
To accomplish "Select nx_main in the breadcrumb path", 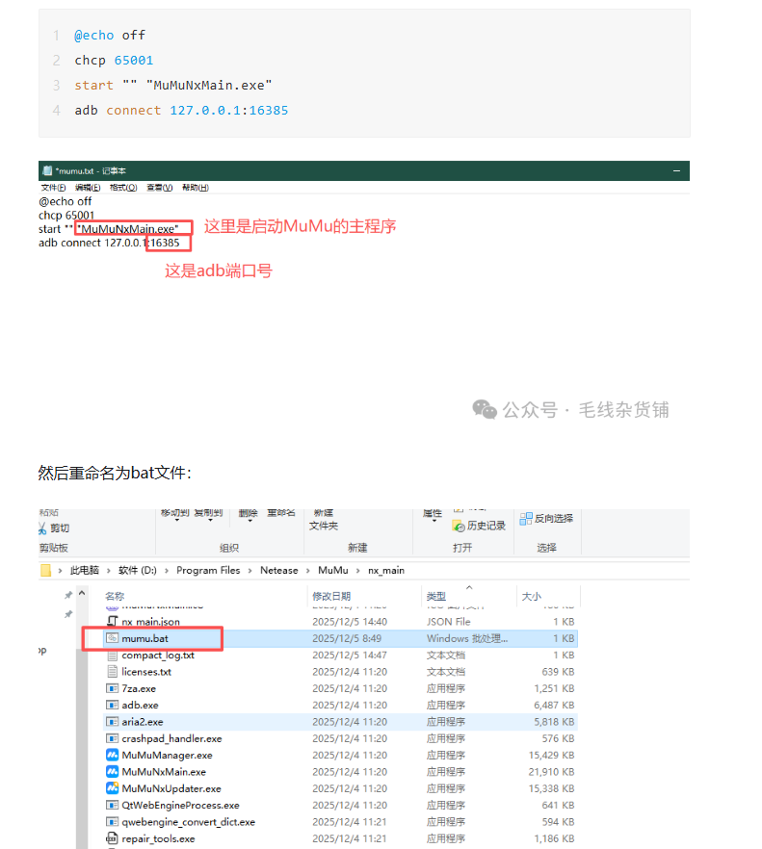I will (386, 570).
